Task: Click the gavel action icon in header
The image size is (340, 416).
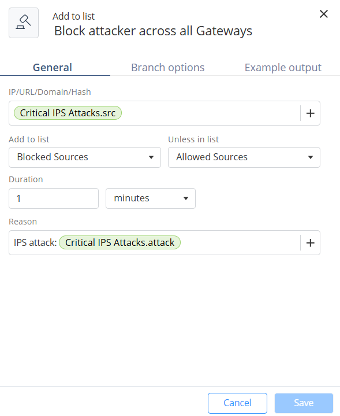Action: pos(24,23)
